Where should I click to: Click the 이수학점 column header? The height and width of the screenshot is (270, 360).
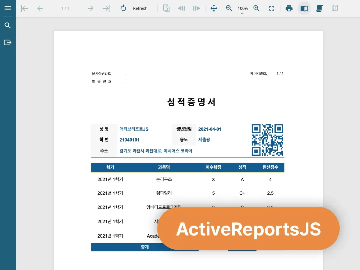213,167
